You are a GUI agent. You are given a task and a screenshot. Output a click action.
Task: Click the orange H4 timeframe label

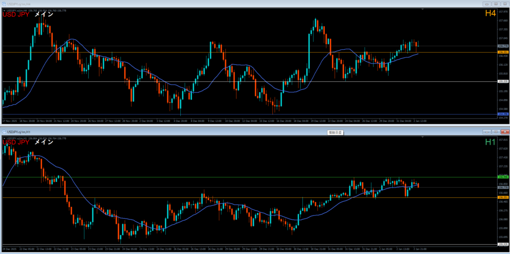pyautogui.click(x=490, y=14)
